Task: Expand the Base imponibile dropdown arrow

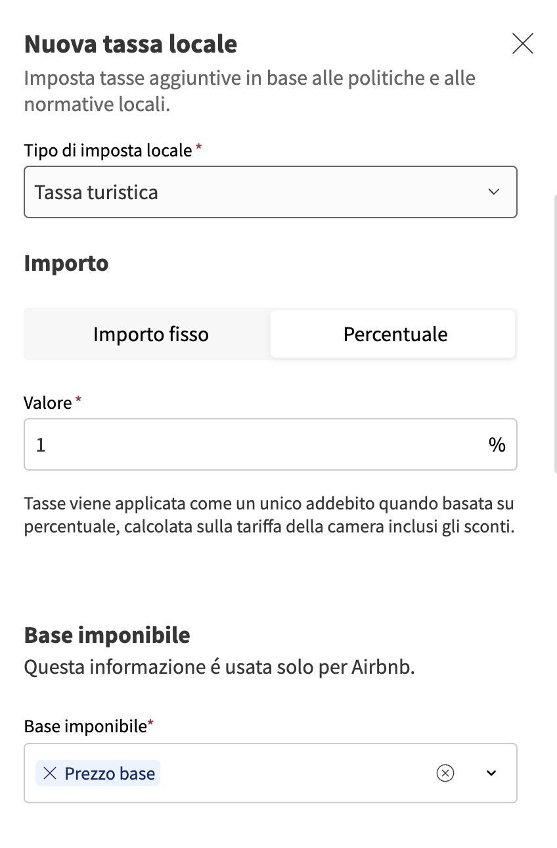Action: pyautogui.click(x=491, y=773)
